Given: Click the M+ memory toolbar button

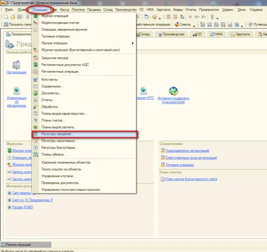Looking at the screenshot, I should 197,17.
